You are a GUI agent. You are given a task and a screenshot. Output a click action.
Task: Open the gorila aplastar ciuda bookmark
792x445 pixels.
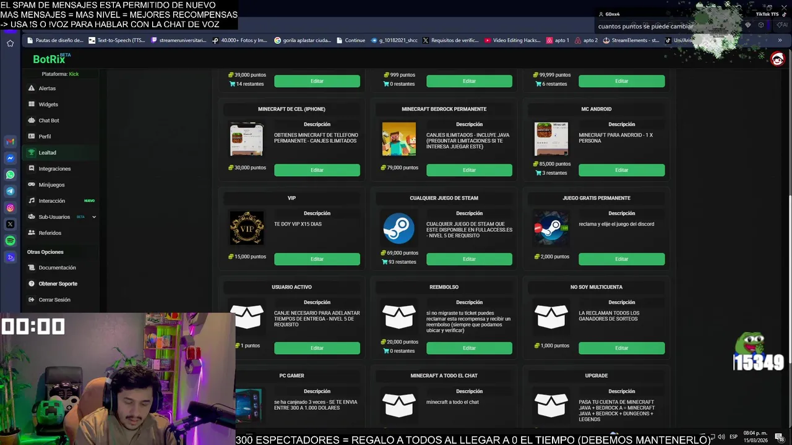pos(302,40)
